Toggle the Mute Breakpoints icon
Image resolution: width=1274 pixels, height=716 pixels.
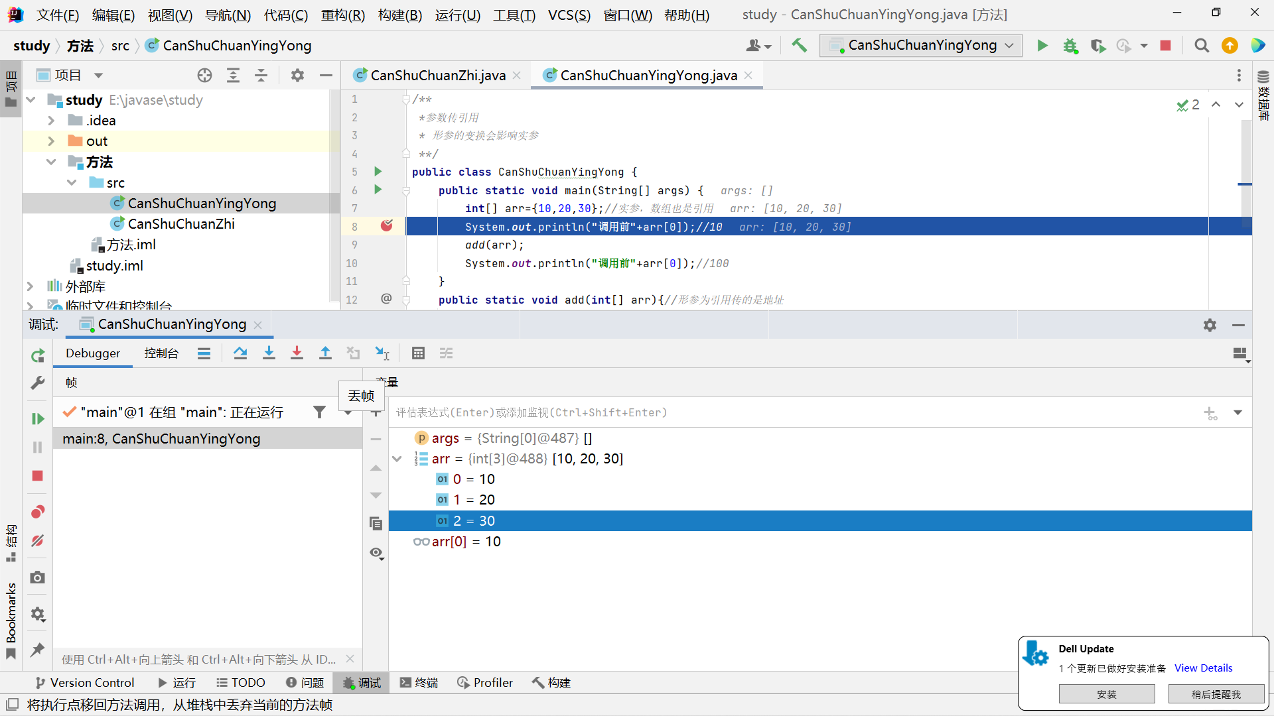click(x=38, y=541)
